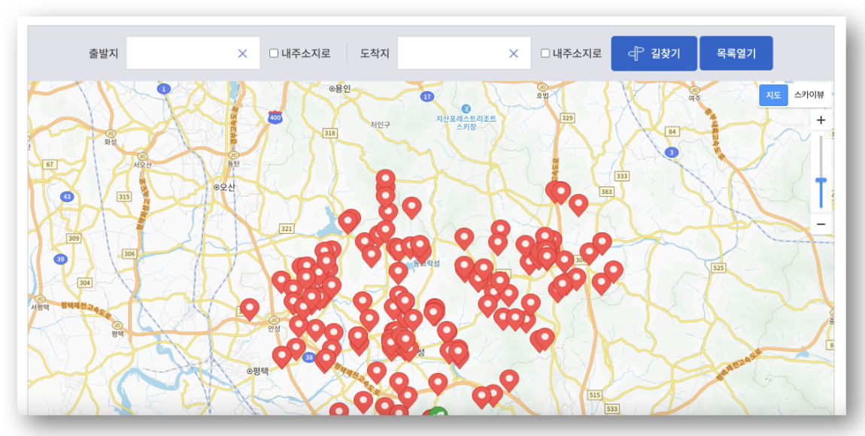Switch to 지도 map view
Image resolution: width=865 pixels, height=436 pixels.
coord(773,95)
